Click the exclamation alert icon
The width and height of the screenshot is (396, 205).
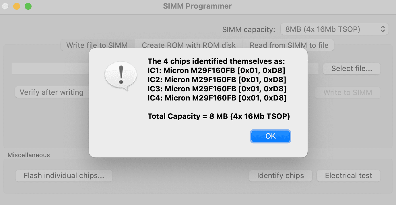point(121,76)
